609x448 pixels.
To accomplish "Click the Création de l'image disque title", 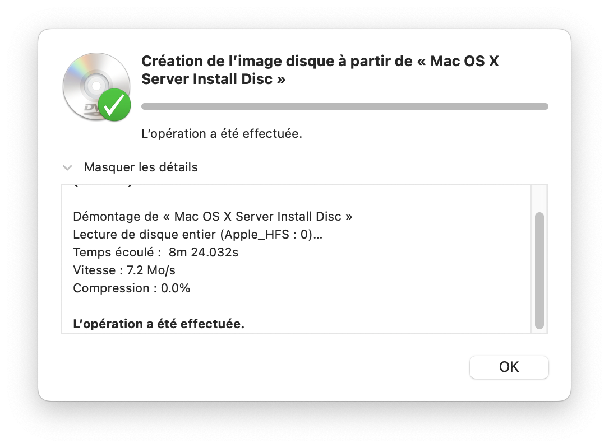I will [320, 70].
